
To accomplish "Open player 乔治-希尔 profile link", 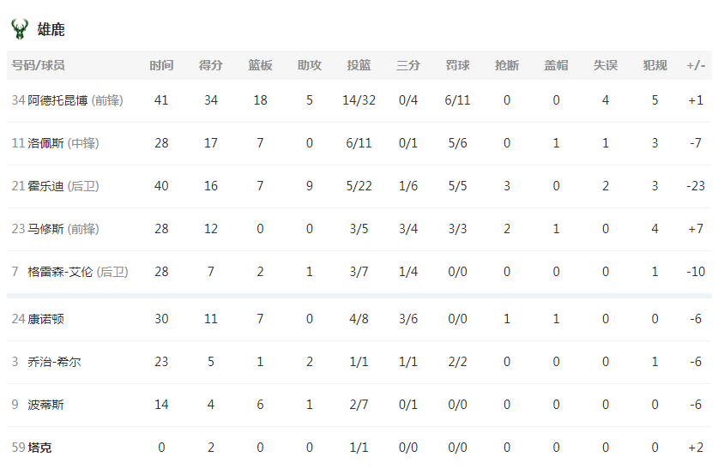I will click(x=55, y=362).
